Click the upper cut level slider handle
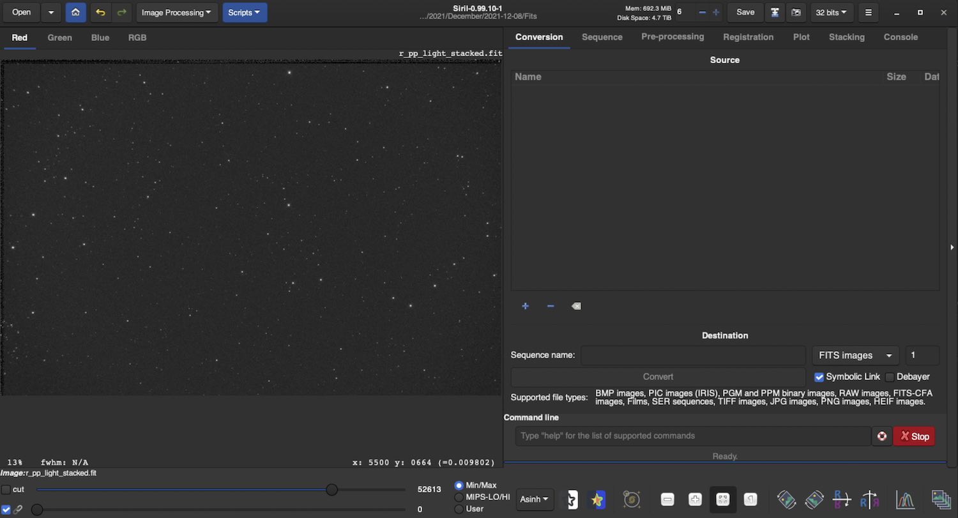Image resolution: width=958 pixels, height=518 pixels. point(331,489)
